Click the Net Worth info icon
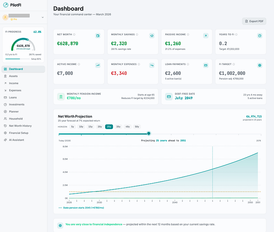274x232 pixels. [74, 35]
